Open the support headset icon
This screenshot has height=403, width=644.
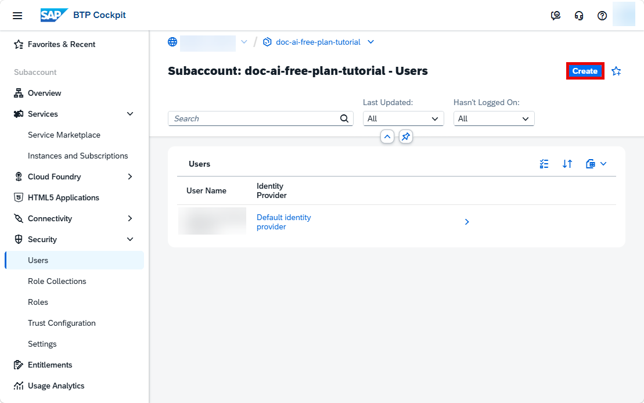pyautogui.click(x=579, y=16)
